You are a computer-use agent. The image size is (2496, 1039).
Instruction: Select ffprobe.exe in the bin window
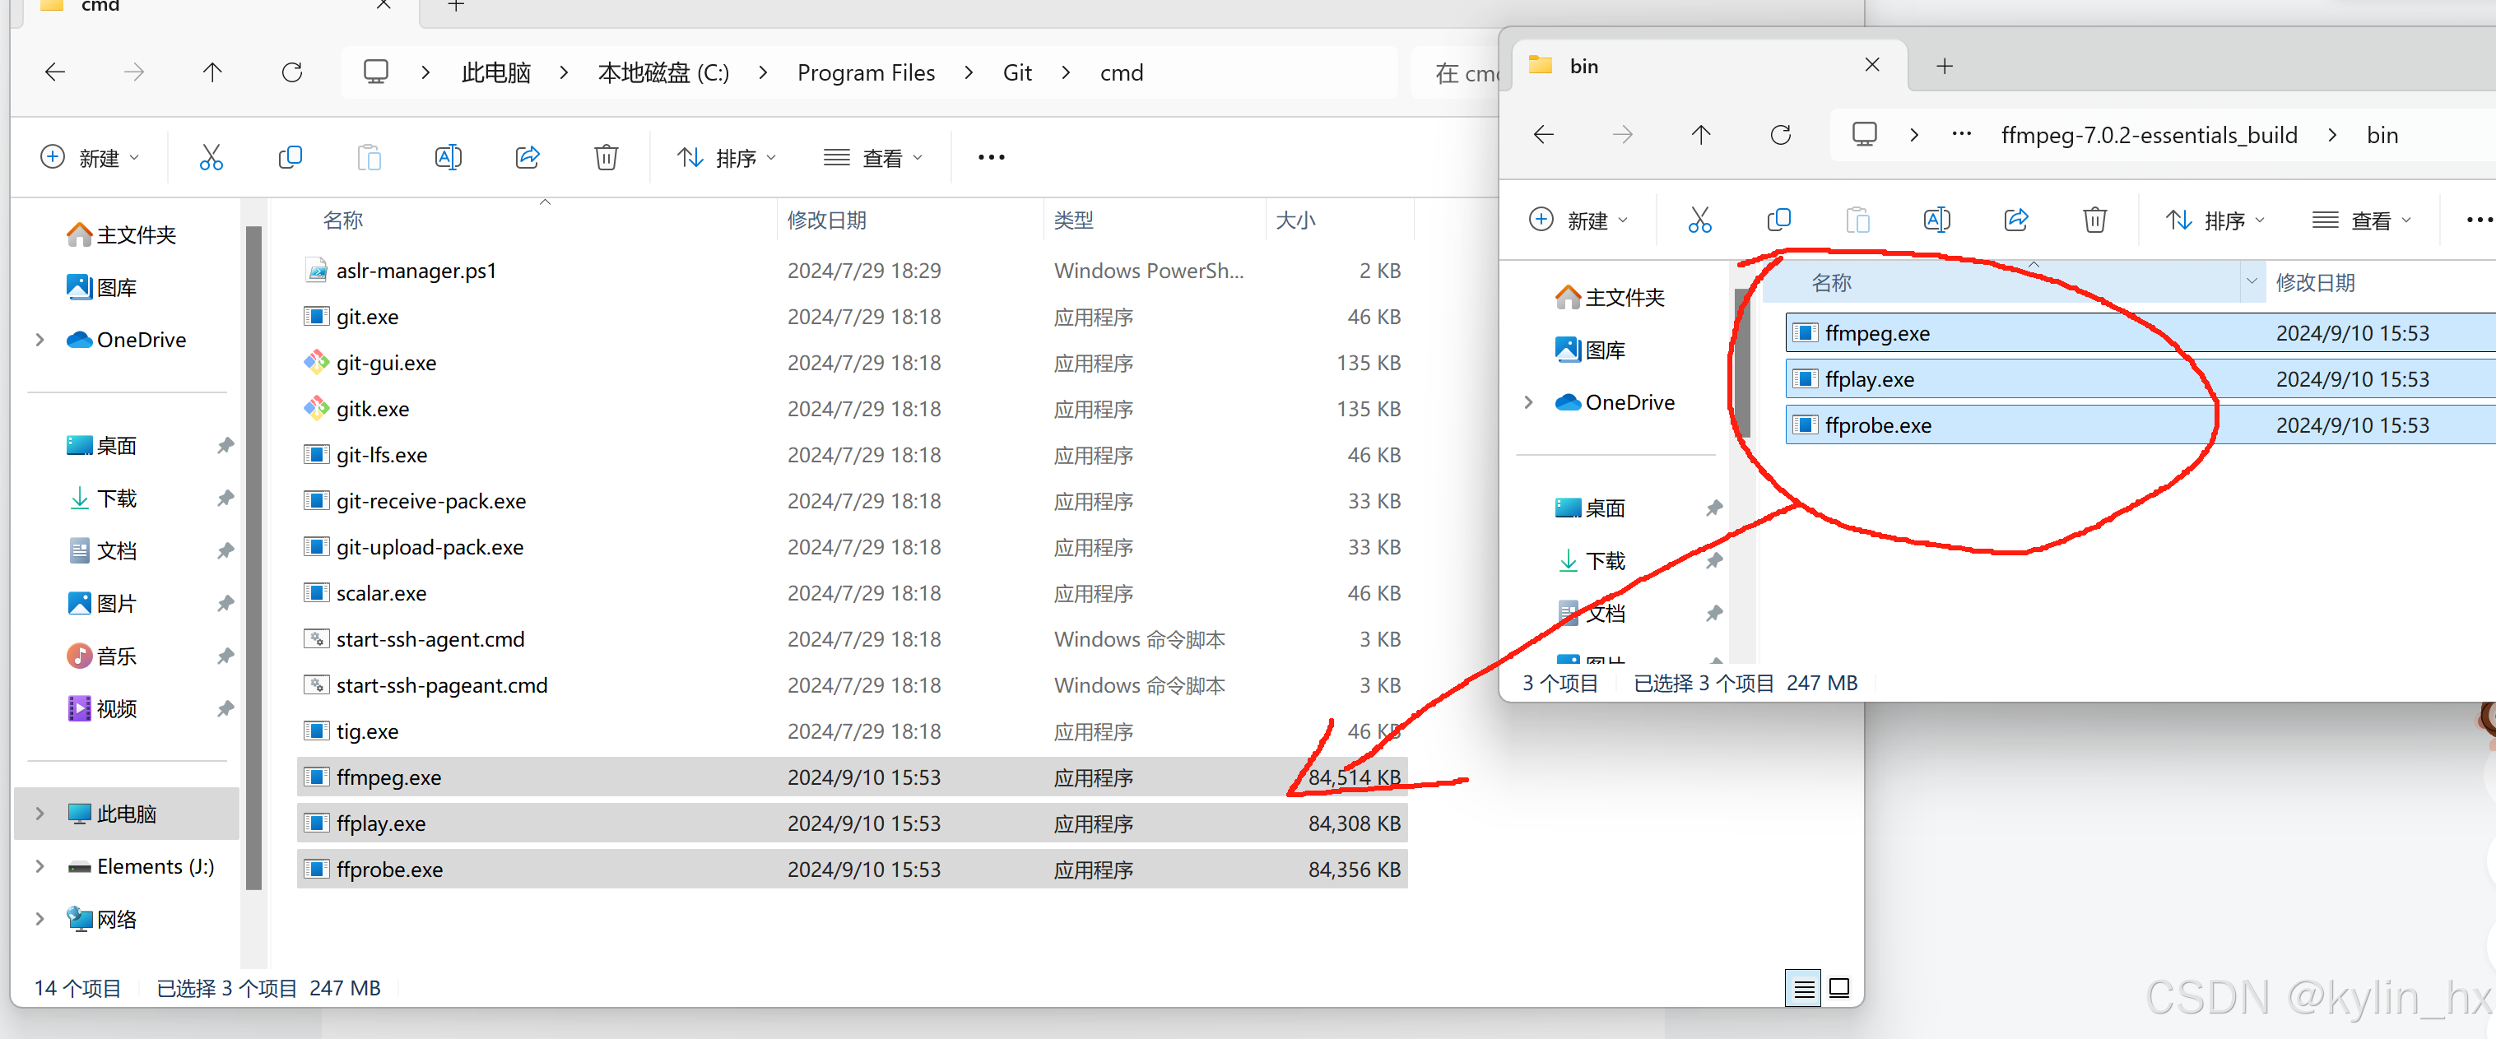[1877, 424]
